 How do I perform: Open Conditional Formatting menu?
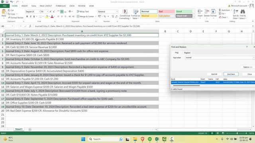pyautogui.click(x=125, y=14)
